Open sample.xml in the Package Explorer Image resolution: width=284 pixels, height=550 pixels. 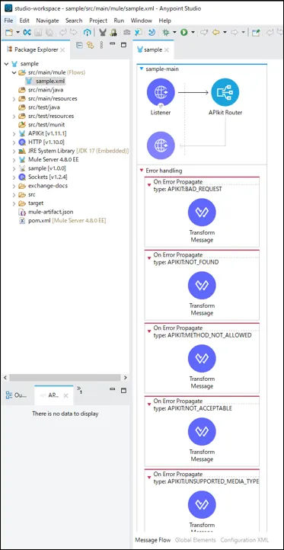(x=45, y=81)
